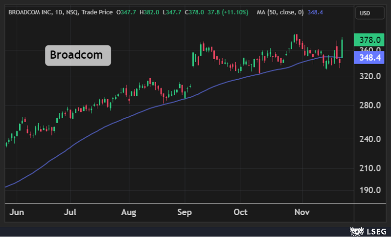Click the Aug label on time axis
Viewport: 391px width, 237px height.
coord(128,213)
